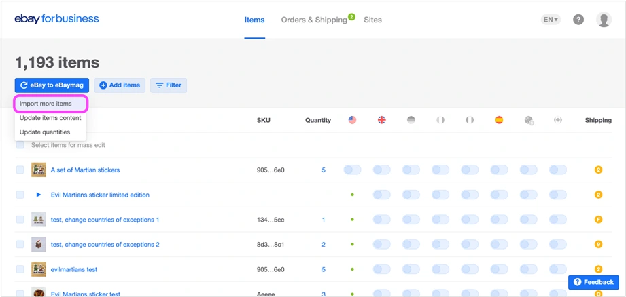Click SKU 134…5ec cell
This screenshot has width=626, height=297.
[x=271, y=220]
